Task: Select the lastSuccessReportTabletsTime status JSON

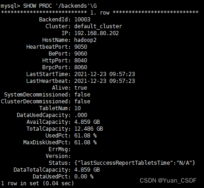Action: pos(135,163)
